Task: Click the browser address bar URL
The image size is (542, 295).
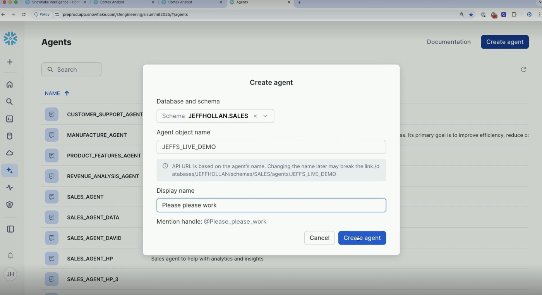Action: coord(125,14)
